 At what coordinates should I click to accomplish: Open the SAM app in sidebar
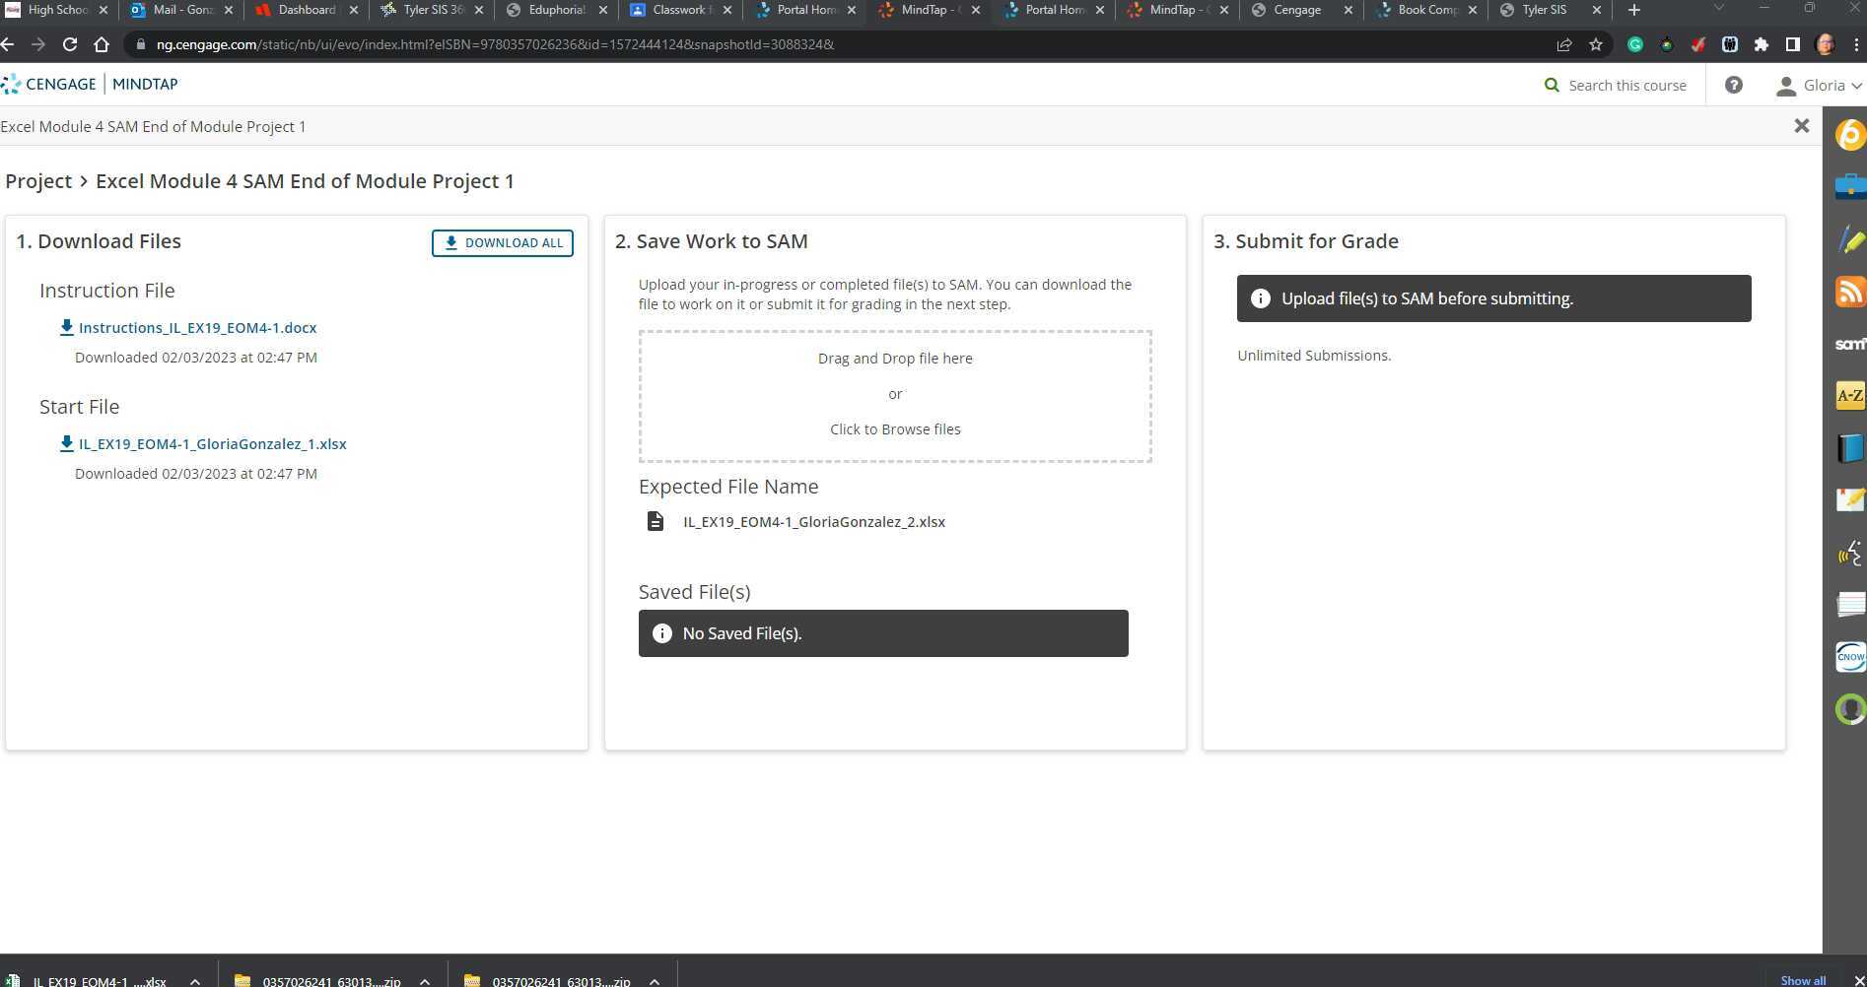tap(1849, 344)
